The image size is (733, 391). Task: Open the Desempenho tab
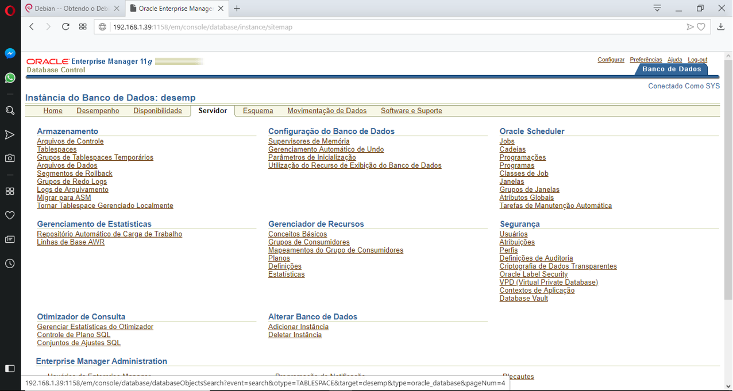98,111
